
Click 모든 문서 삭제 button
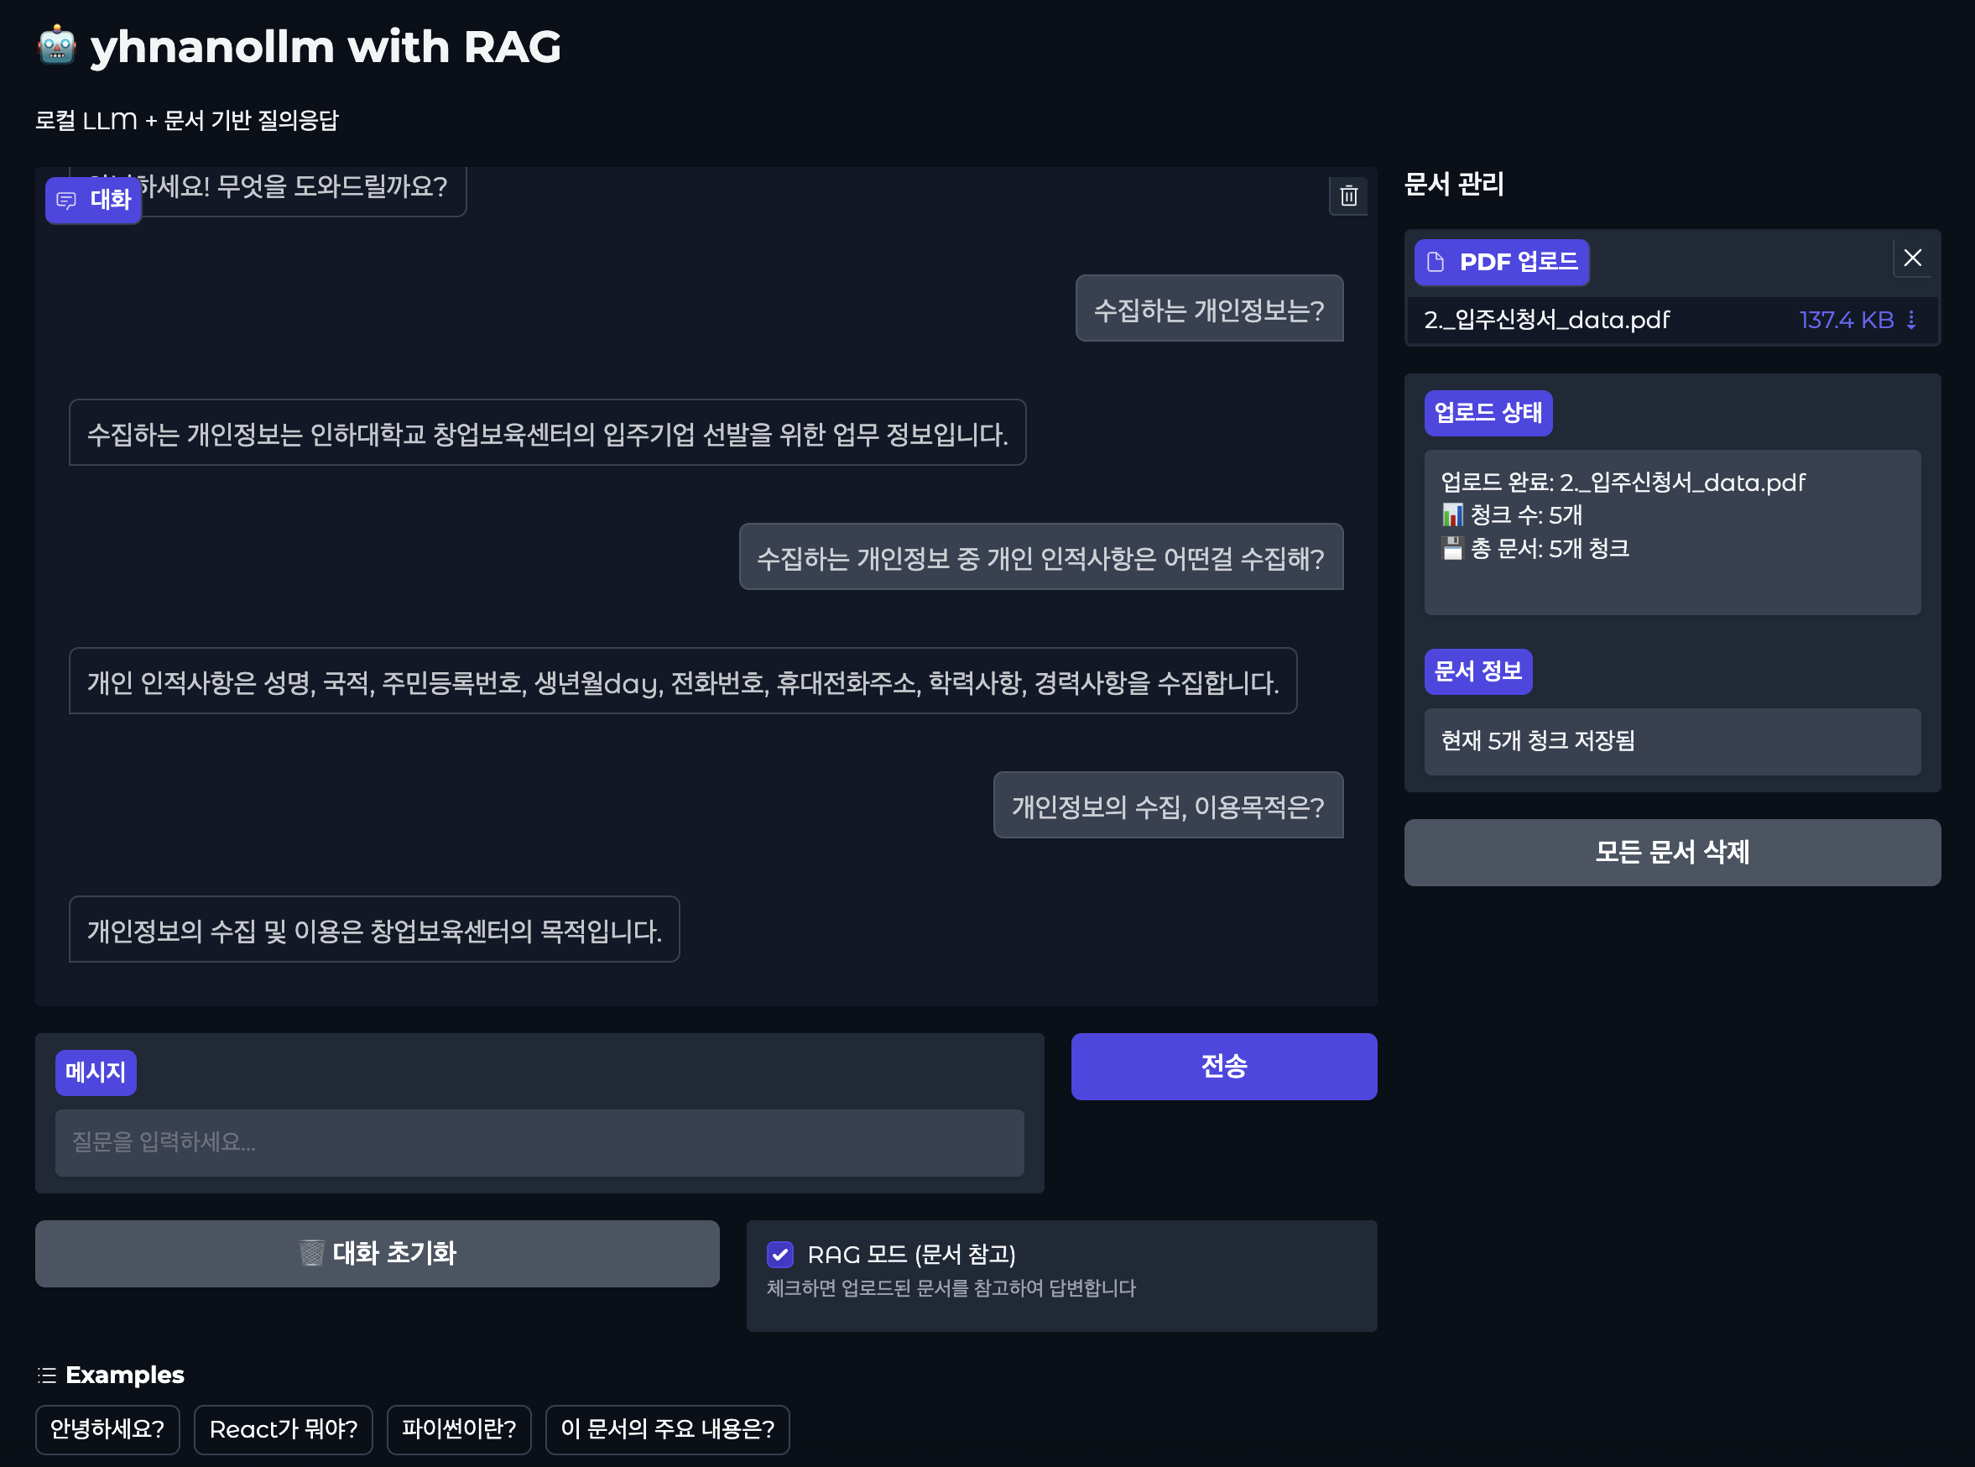tap(1671, 852)
